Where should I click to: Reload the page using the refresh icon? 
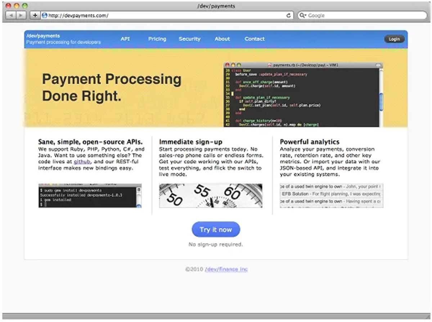(x=289, y=15)
